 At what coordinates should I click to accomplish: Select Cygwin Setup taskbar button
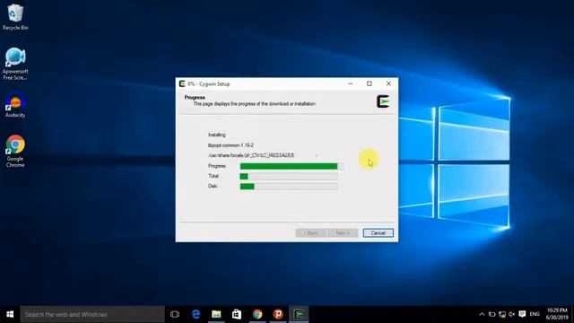tap(299, 314)
